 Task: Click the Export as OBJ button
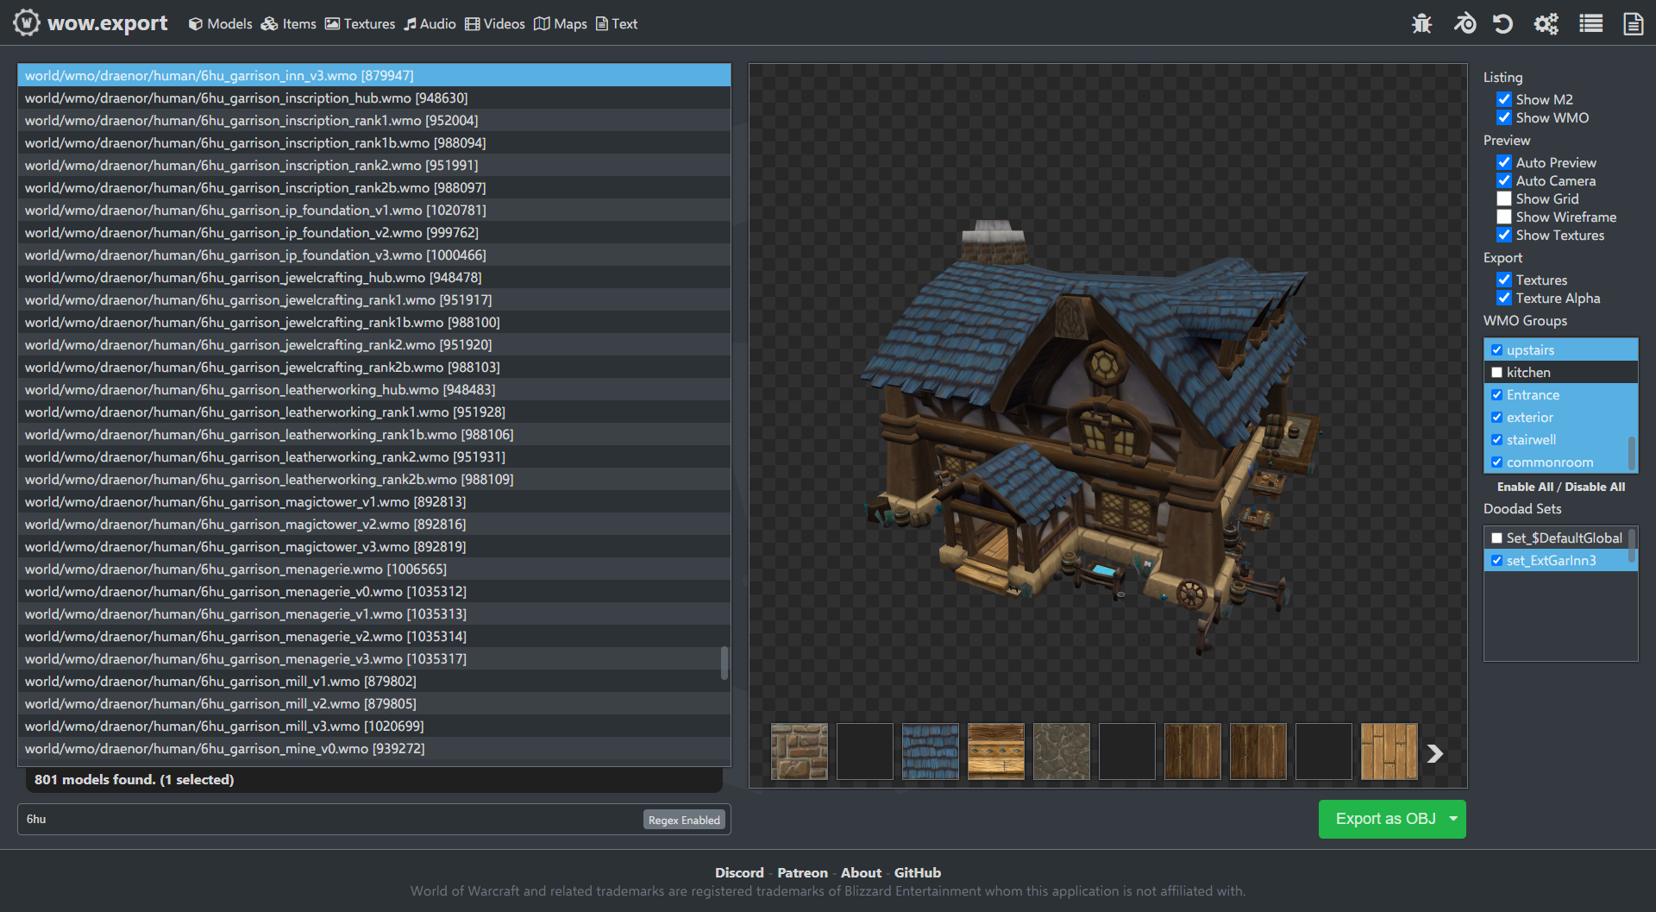coord(1384,819)
